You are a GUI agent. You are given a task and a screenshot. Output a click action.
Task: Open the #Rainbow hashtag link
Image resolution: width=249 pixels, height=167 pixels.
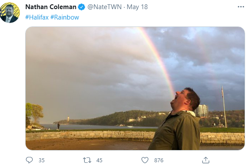pyautogui.click(x=65, y=17)
